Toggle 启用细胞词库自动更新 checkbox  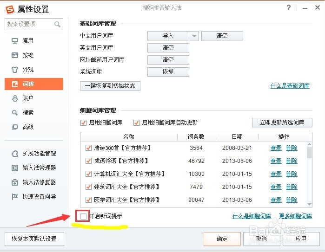point(136,123)
